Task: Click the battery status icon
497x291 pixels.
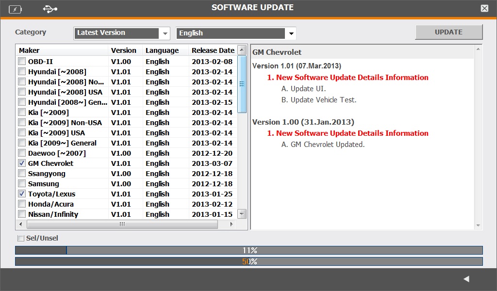Action: click(x=15, y=9)
